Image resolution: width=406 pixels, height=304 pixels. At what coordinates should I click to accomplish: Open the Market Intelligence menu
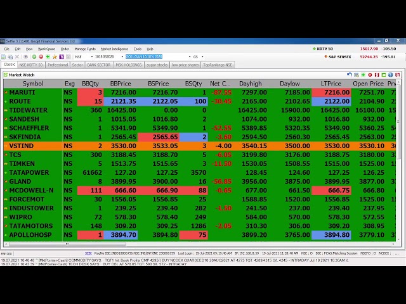pyautogui.click(x=114, y=49)
